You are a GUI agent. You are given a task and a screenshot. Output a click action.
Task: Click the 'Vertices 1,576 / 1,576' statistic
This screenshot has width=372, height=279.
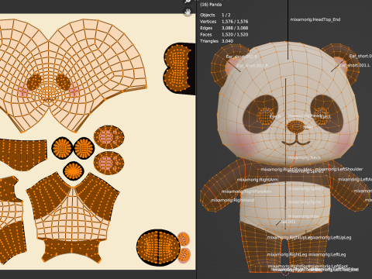[x=224, y=22]
